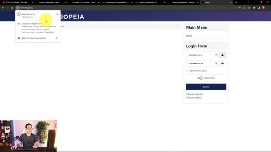271x152 pixels.
Task: Click the site info icon in address bar
Action: tap(18, 8)
